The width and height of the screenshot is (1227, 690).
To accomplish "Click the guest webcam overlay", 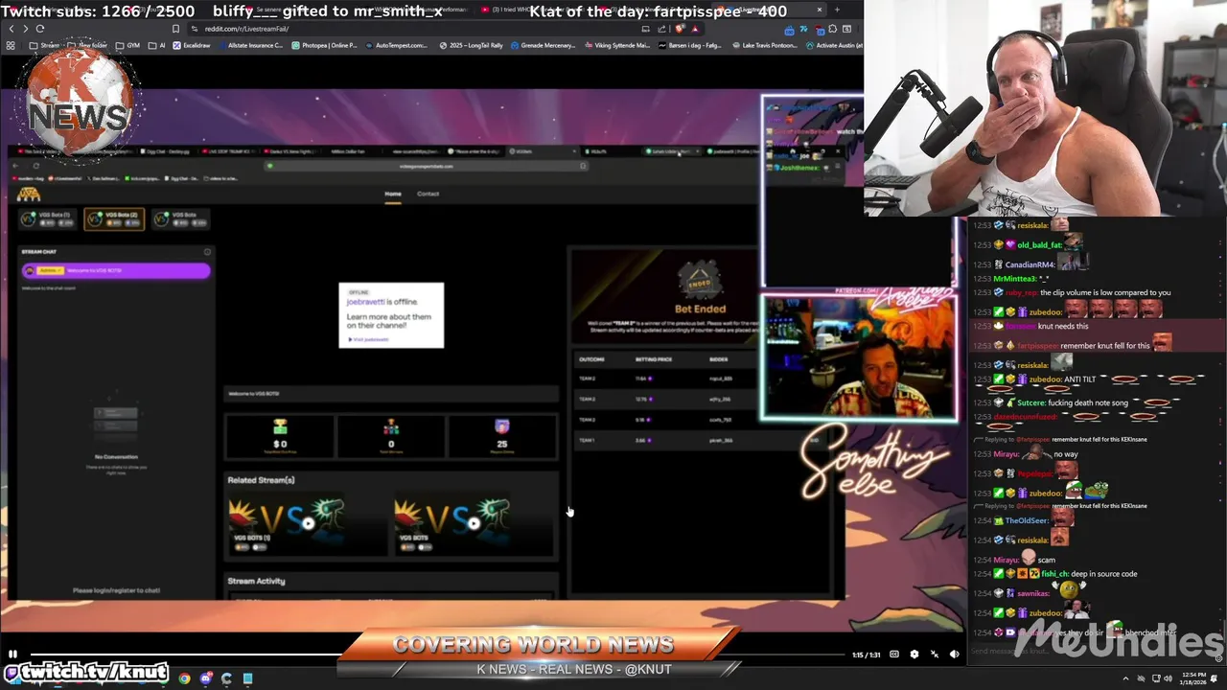I will click(x=859, y=357).
